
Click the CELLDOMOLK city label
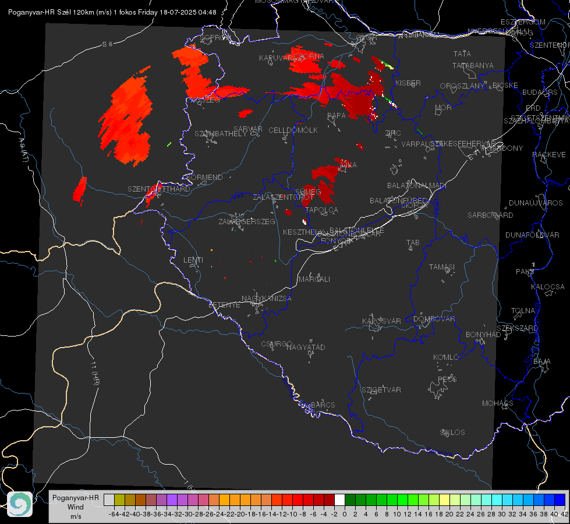pos(293,130)
